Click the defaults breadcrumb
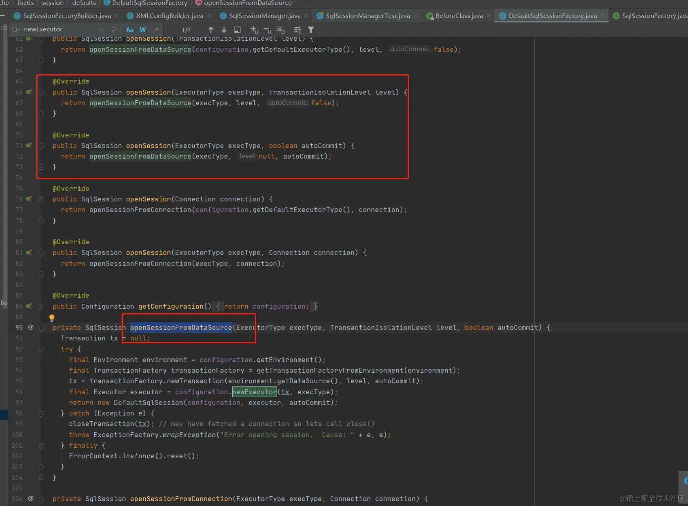 [x=84, y=3]
